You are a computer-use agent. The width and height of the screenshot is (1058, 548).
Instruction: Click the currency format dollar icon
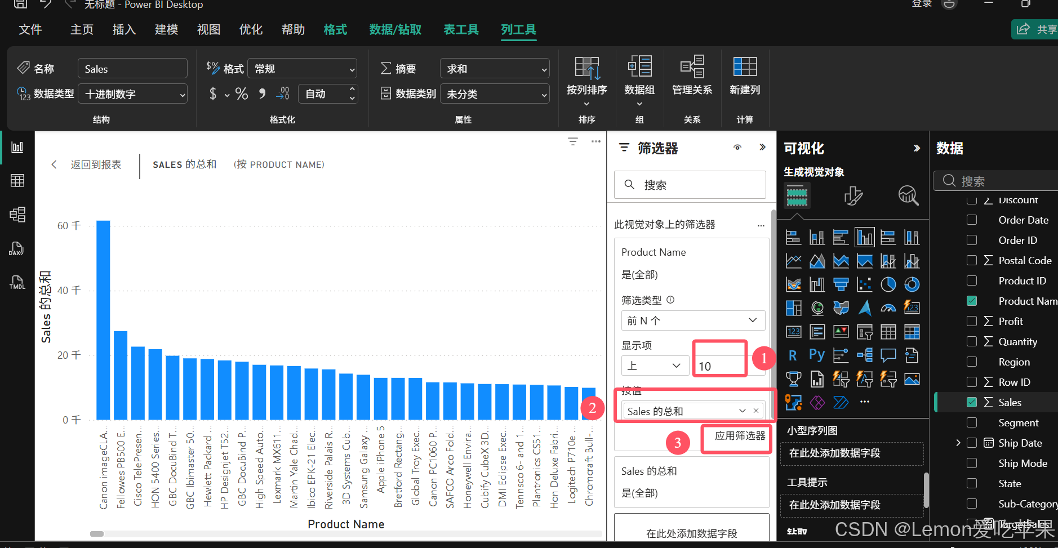[x=212, y=93]
